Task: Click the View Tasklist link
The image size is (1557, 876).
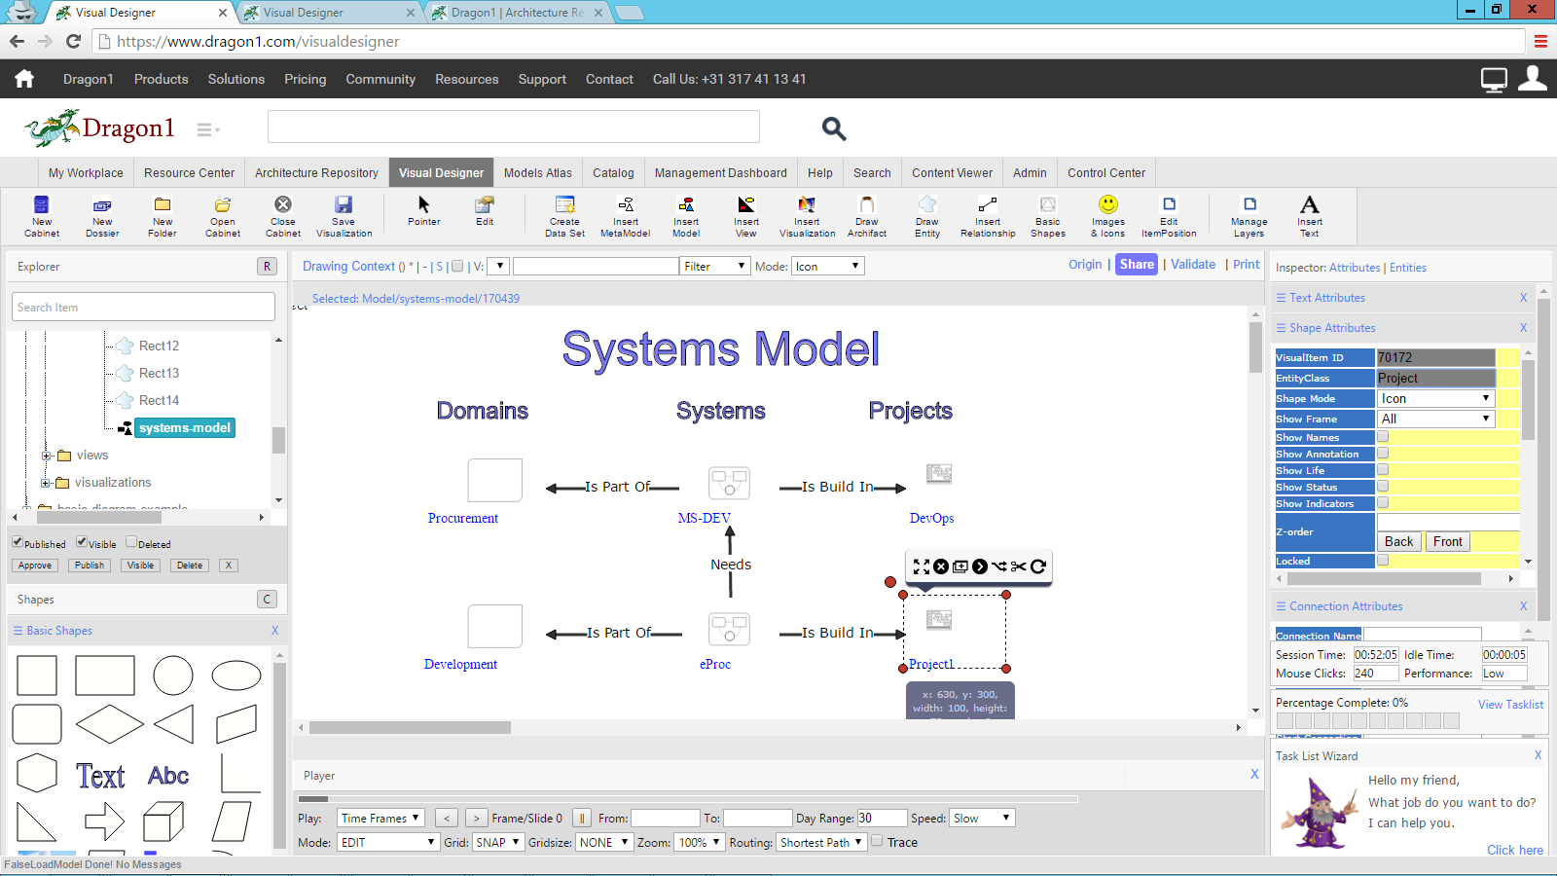Action: pos(1510,704)
